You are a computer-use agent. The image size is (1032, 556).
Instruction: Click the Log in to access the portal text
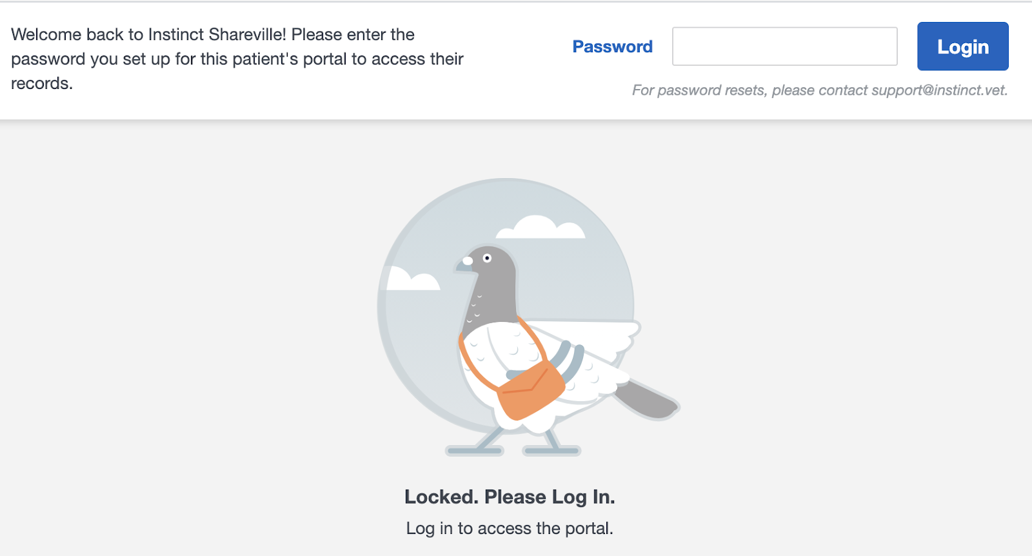click(510, 528)
